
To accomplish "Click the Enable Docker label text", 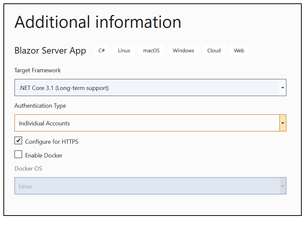I will tap(44, 155).
